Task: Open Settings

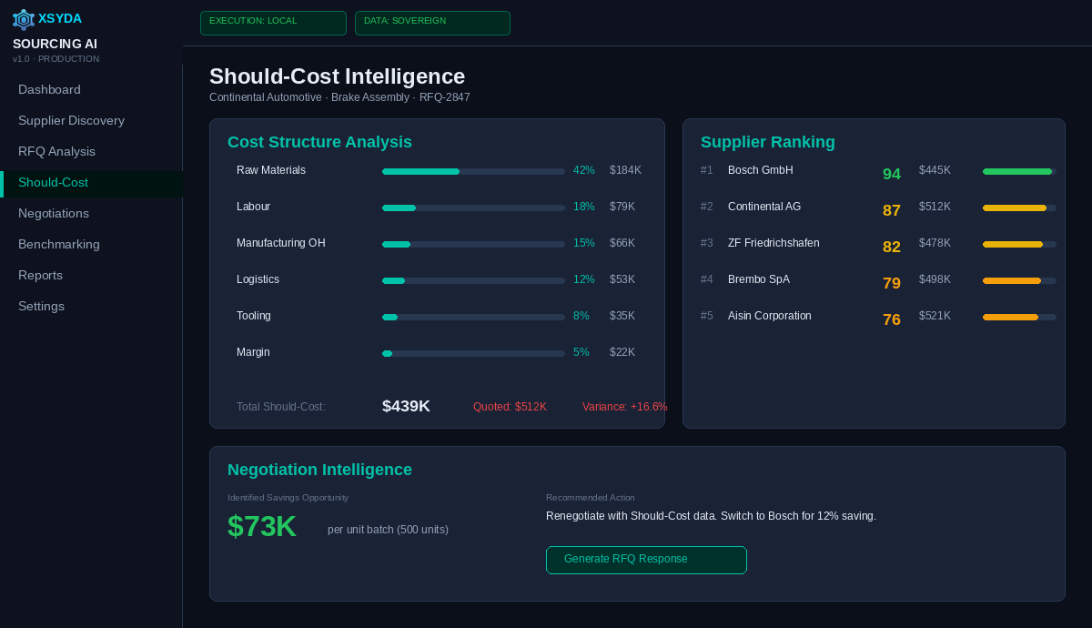Action: [x=41, y=306]
